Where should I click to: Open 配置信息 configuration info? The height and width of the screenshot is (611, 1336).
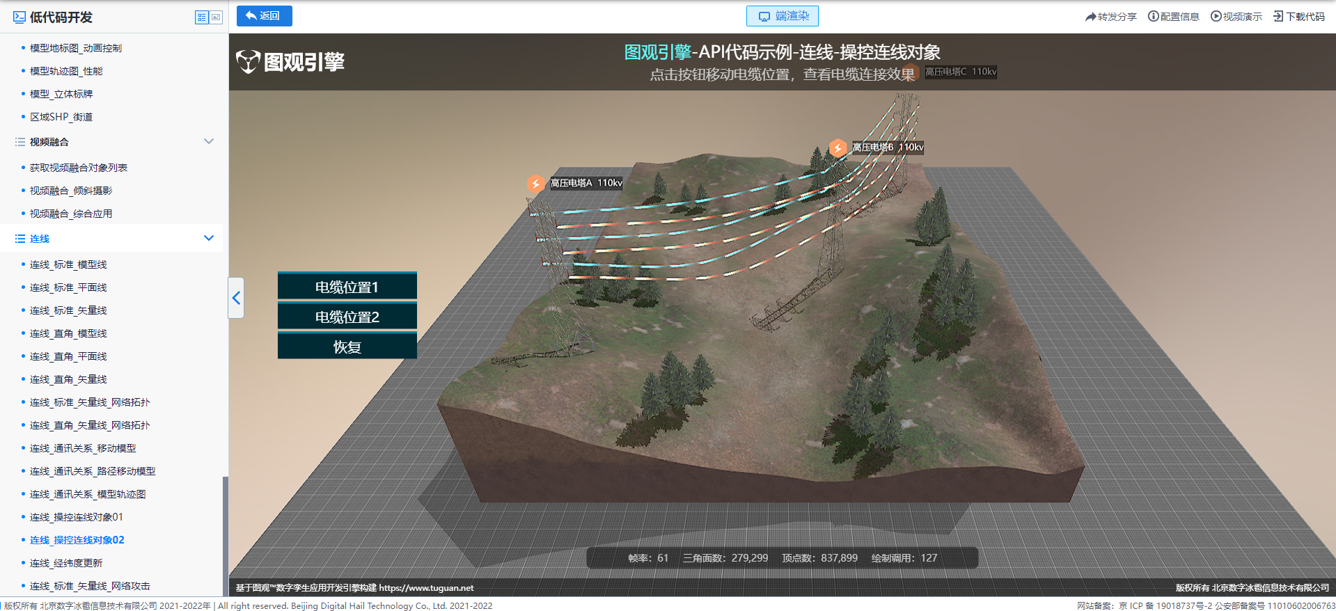pos(1174,17)
